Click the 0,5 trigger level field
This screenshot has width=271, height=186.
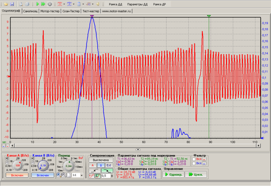106,176
